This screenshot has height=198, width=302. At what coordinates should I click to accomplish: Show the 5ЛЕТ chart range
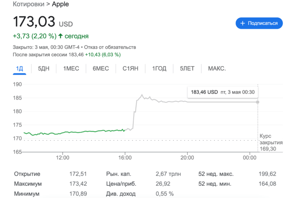pos(187,68)
